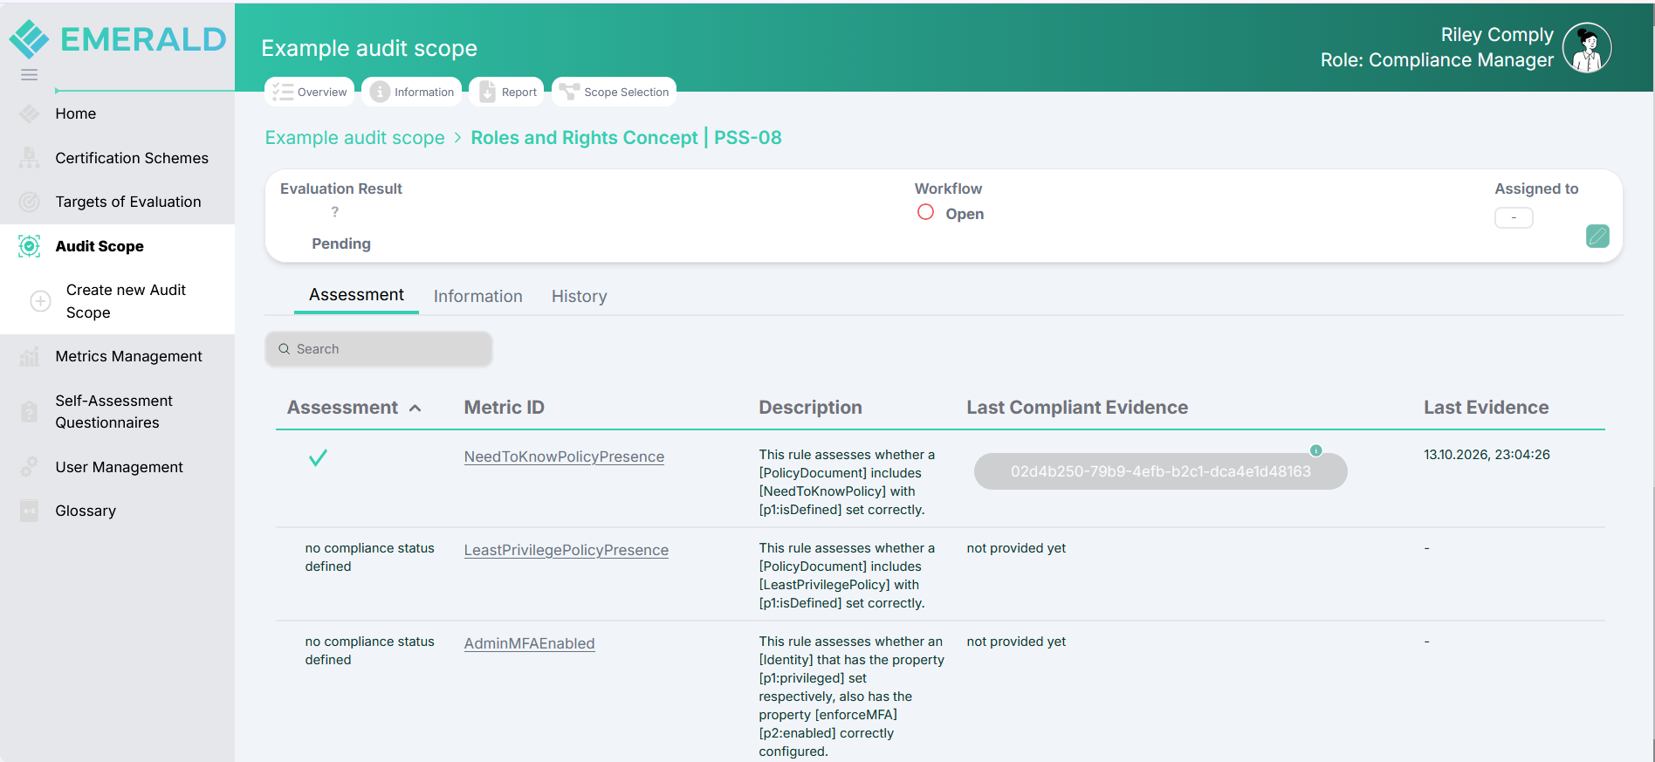Image resolution: width=1655 pixels, height=762 pixels.
Task: Click the edit pencil icon in evaluation card
Action: 1597,236
